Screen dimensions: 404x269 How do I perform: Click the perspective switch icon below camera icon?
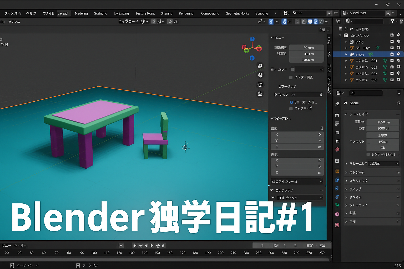pos(260,94)
